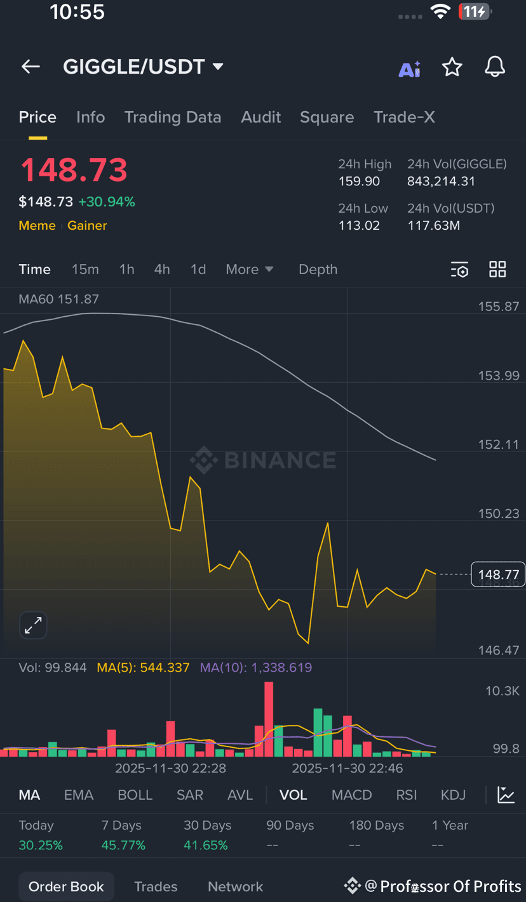Viewport: 526px width, 902px height.
Task: Open the More timeframes dropdown
Action: coord(250,269)
